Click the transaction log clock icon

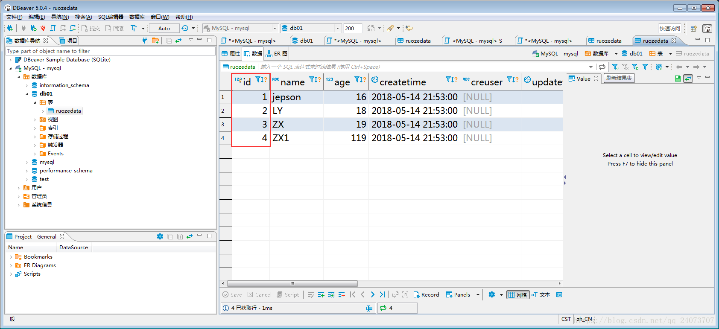tap(185, 28)
